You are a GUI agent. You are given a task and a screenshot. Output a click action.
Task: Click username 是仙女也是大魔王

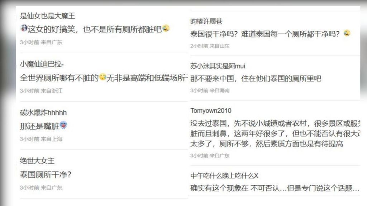point(48,16)
